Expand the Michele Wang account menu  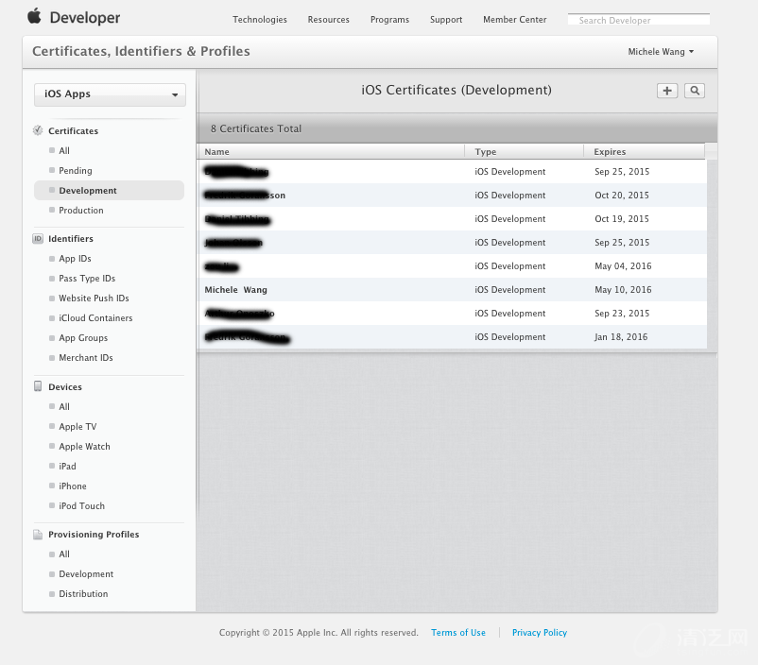click(661, 52)
